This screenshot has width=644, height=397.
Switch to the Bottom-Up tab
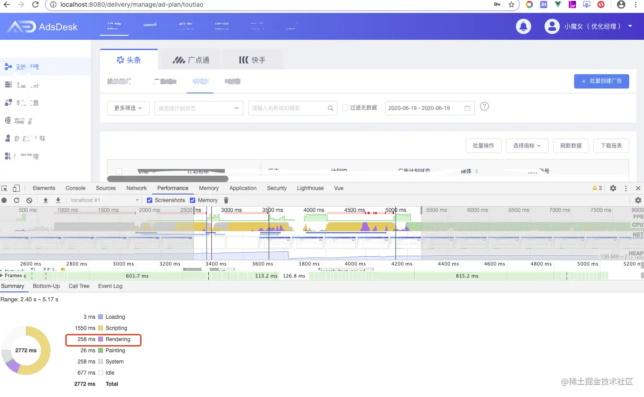[x=46, y=286]
